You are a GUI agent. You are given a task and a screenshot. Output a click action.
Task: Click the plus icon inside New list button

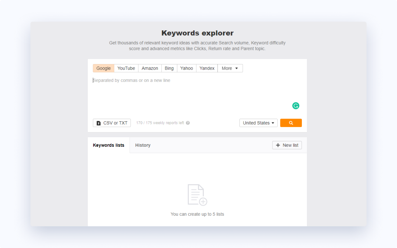point(278,145)
